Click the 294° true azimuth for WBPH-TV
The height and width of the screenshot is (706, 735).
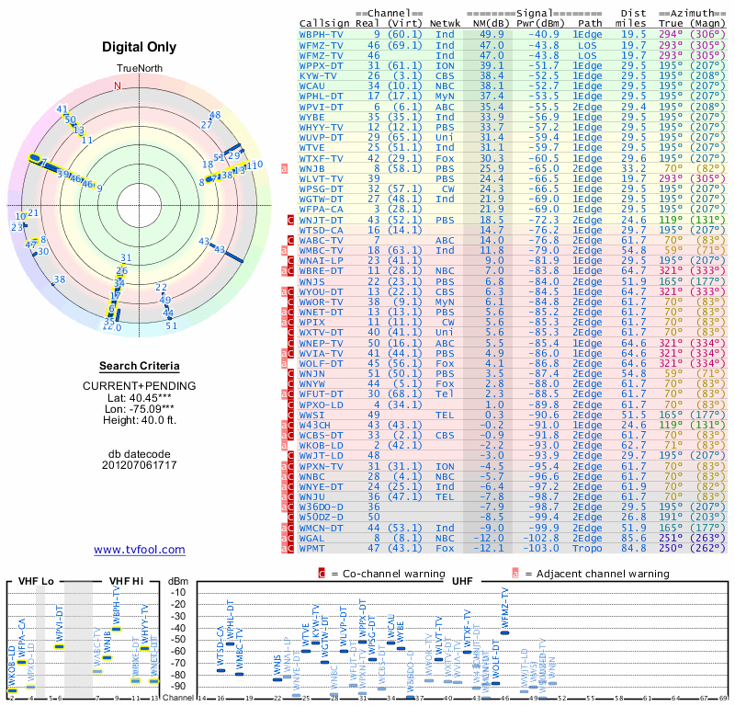pos(671,35)
